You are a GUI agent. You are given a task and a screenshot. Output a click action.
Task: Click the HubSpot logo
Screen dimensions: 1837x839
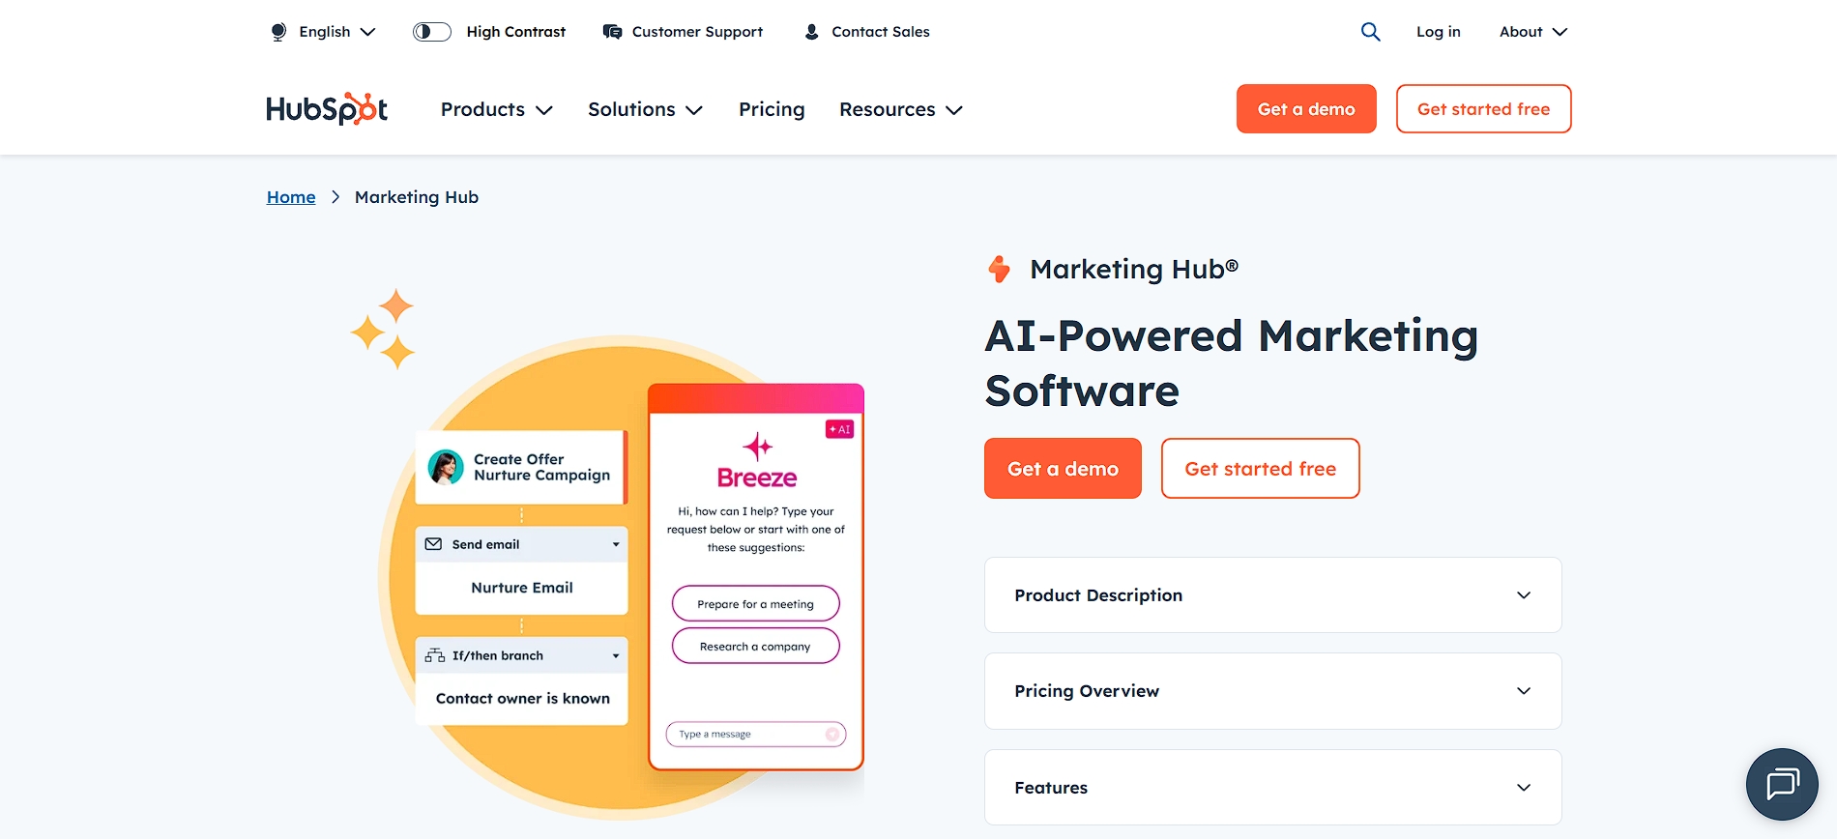pyautogui.click(x=327, y=109)
